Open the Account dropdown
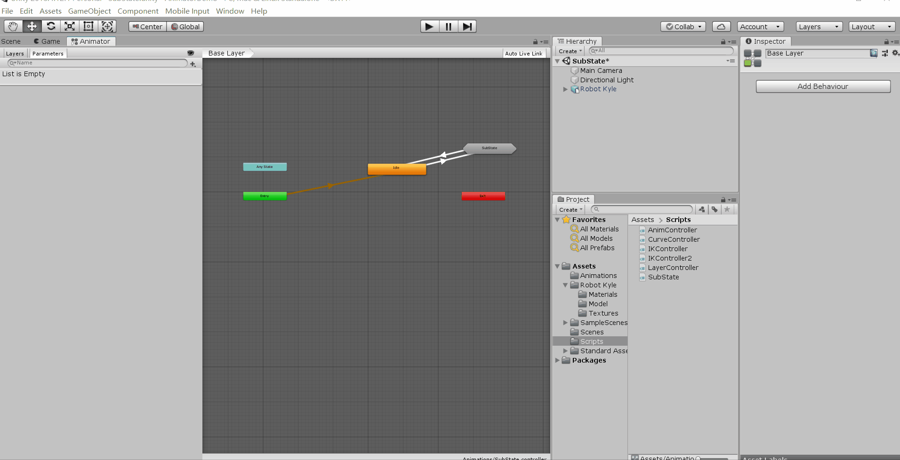The image size is (900, 460). pyautogui.click(x=760, y=27)
